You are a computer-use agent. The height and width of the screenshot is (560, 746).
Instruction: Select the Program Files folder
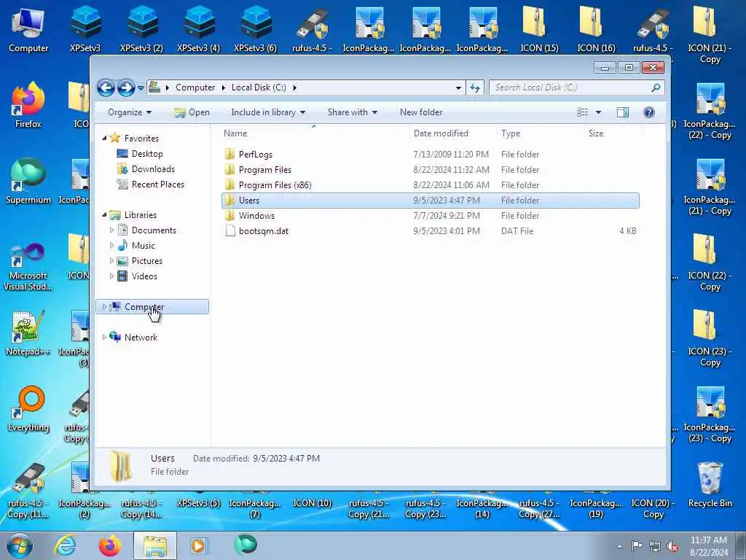pyautogui.click(x=430, y=169)
